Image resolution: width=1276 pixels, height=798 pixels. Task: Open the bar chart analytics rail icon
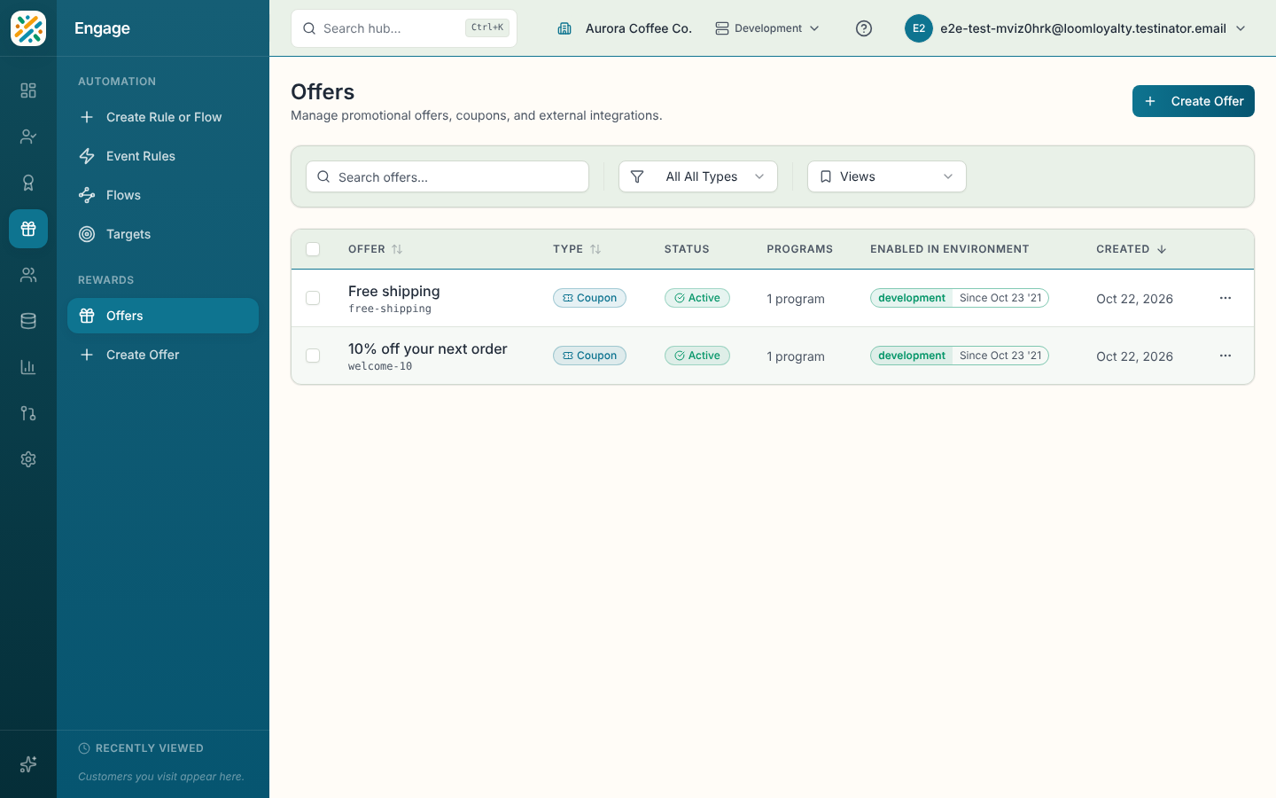pyautogui.click(x=28, y=367)
